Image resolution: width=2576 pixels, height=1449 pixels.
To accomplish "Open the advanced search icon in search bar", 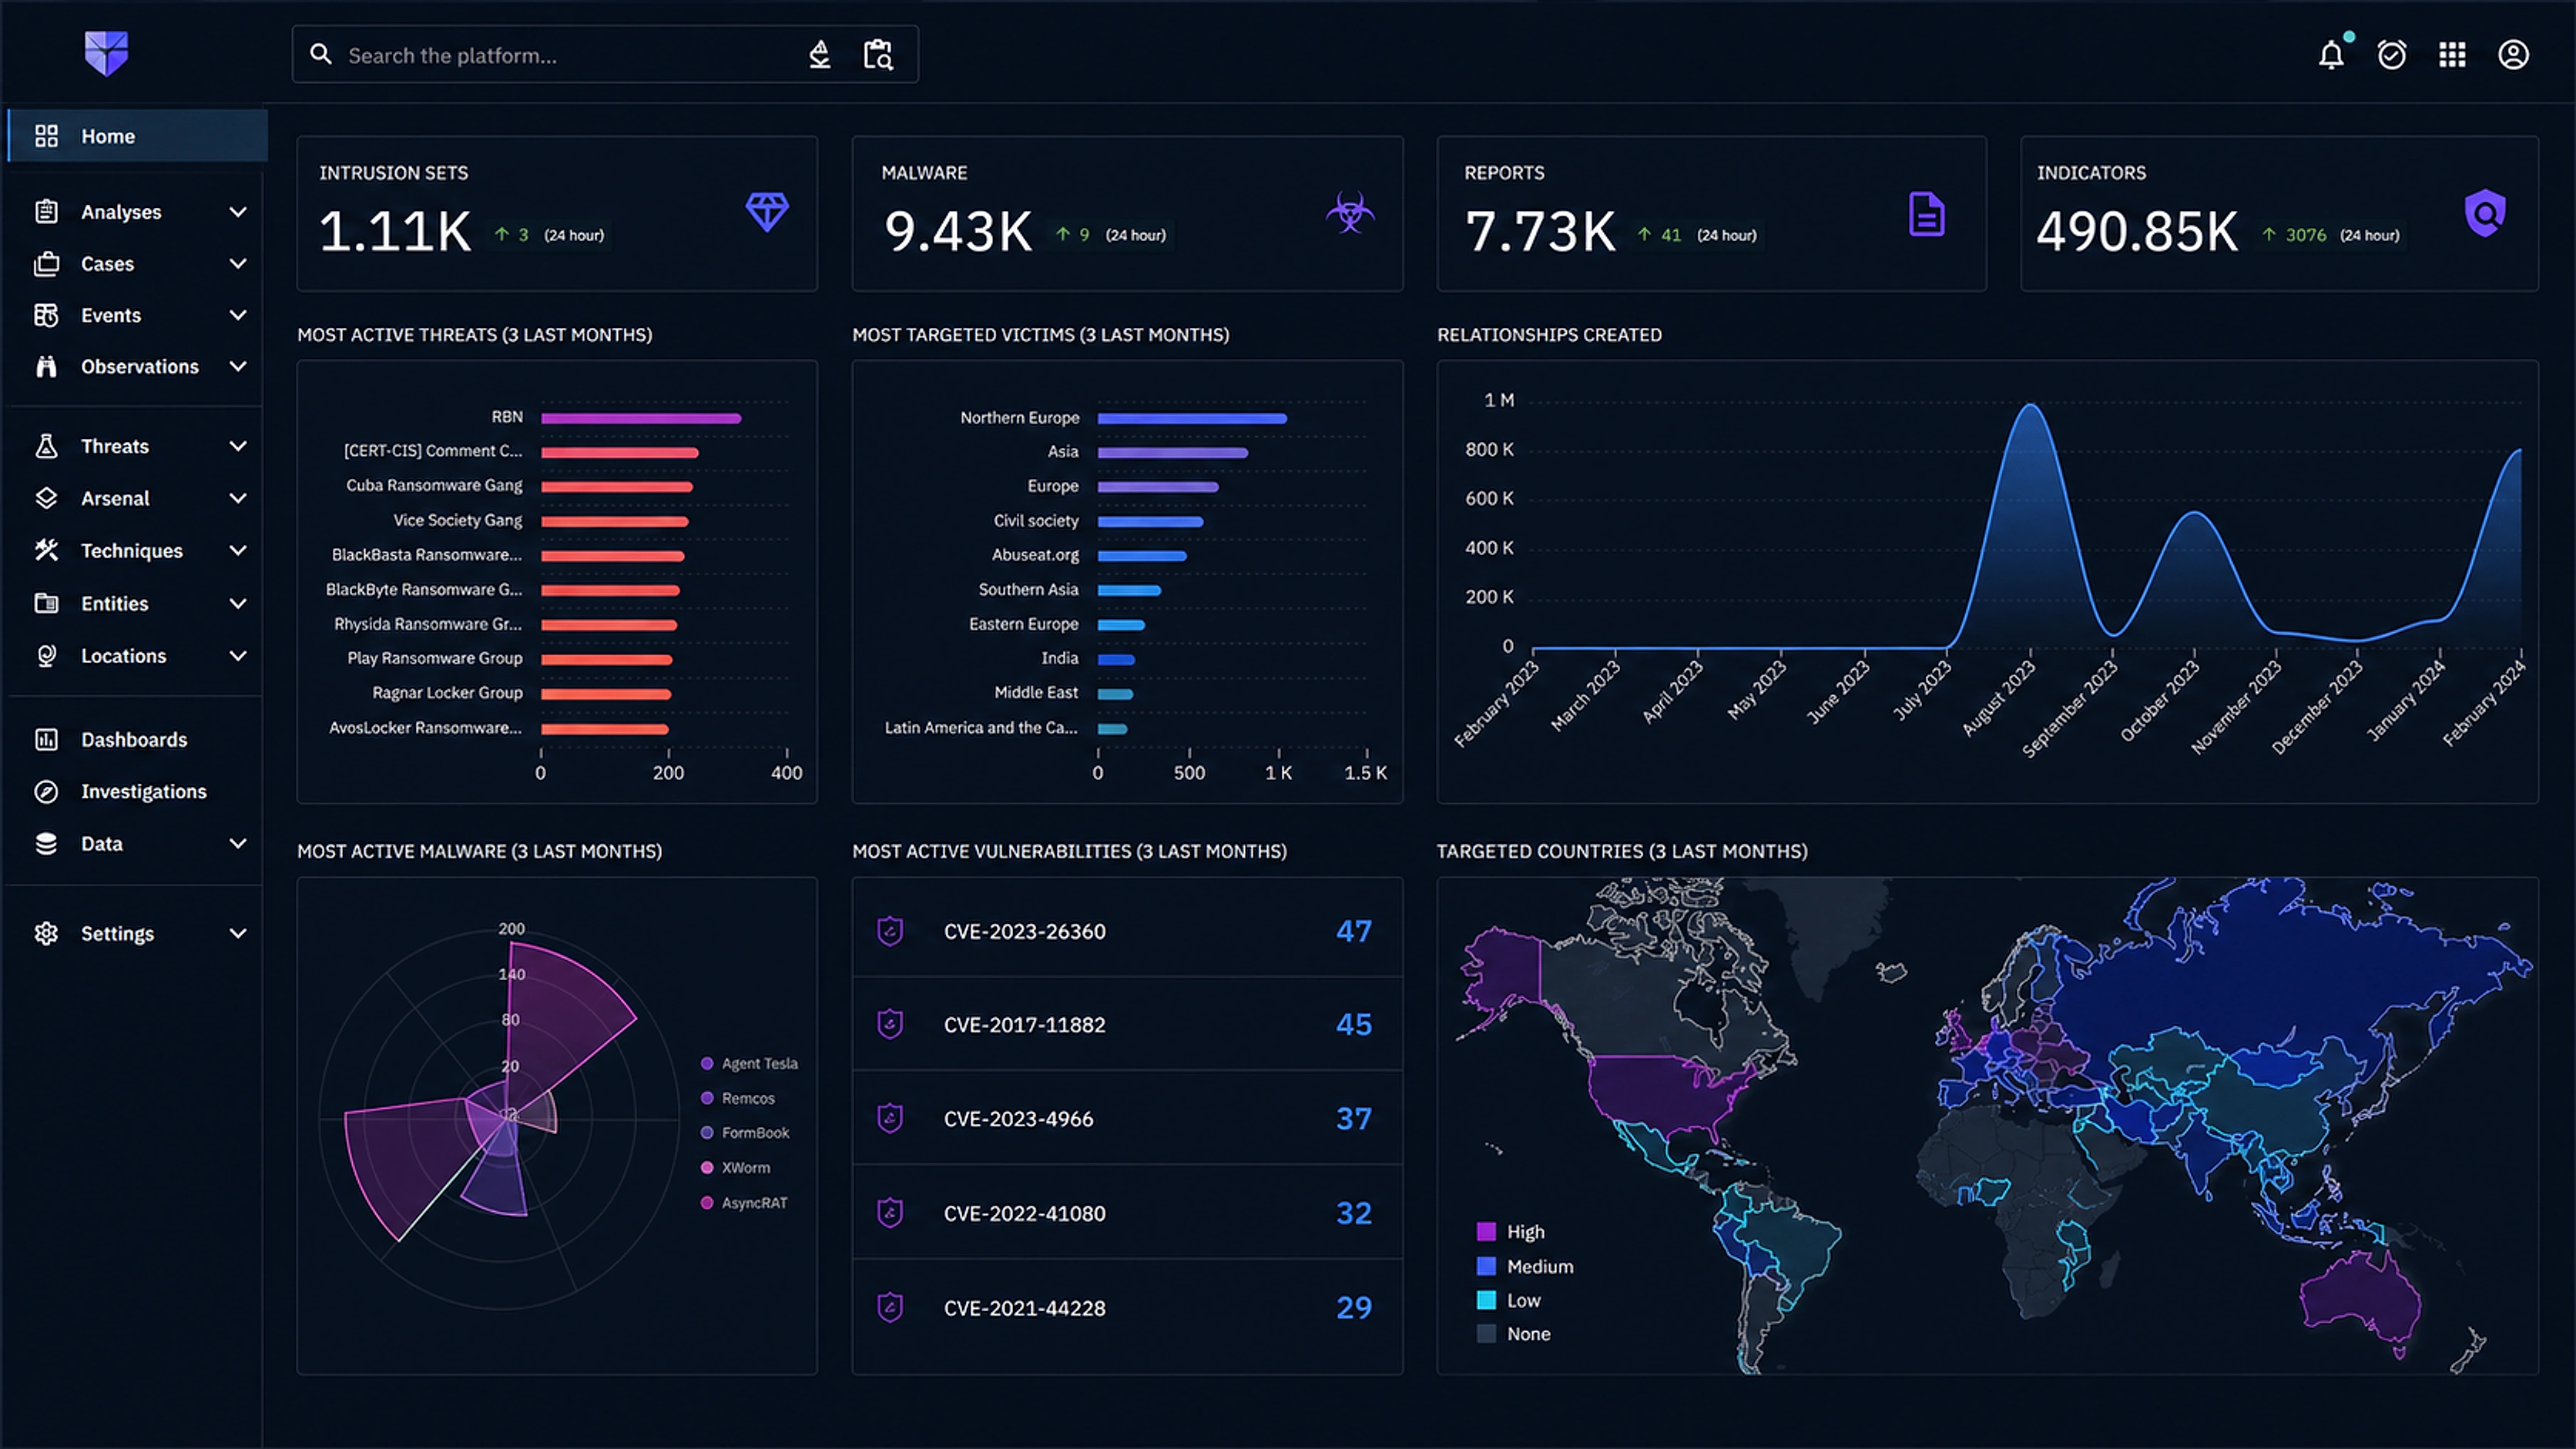I will pos(820,54).
